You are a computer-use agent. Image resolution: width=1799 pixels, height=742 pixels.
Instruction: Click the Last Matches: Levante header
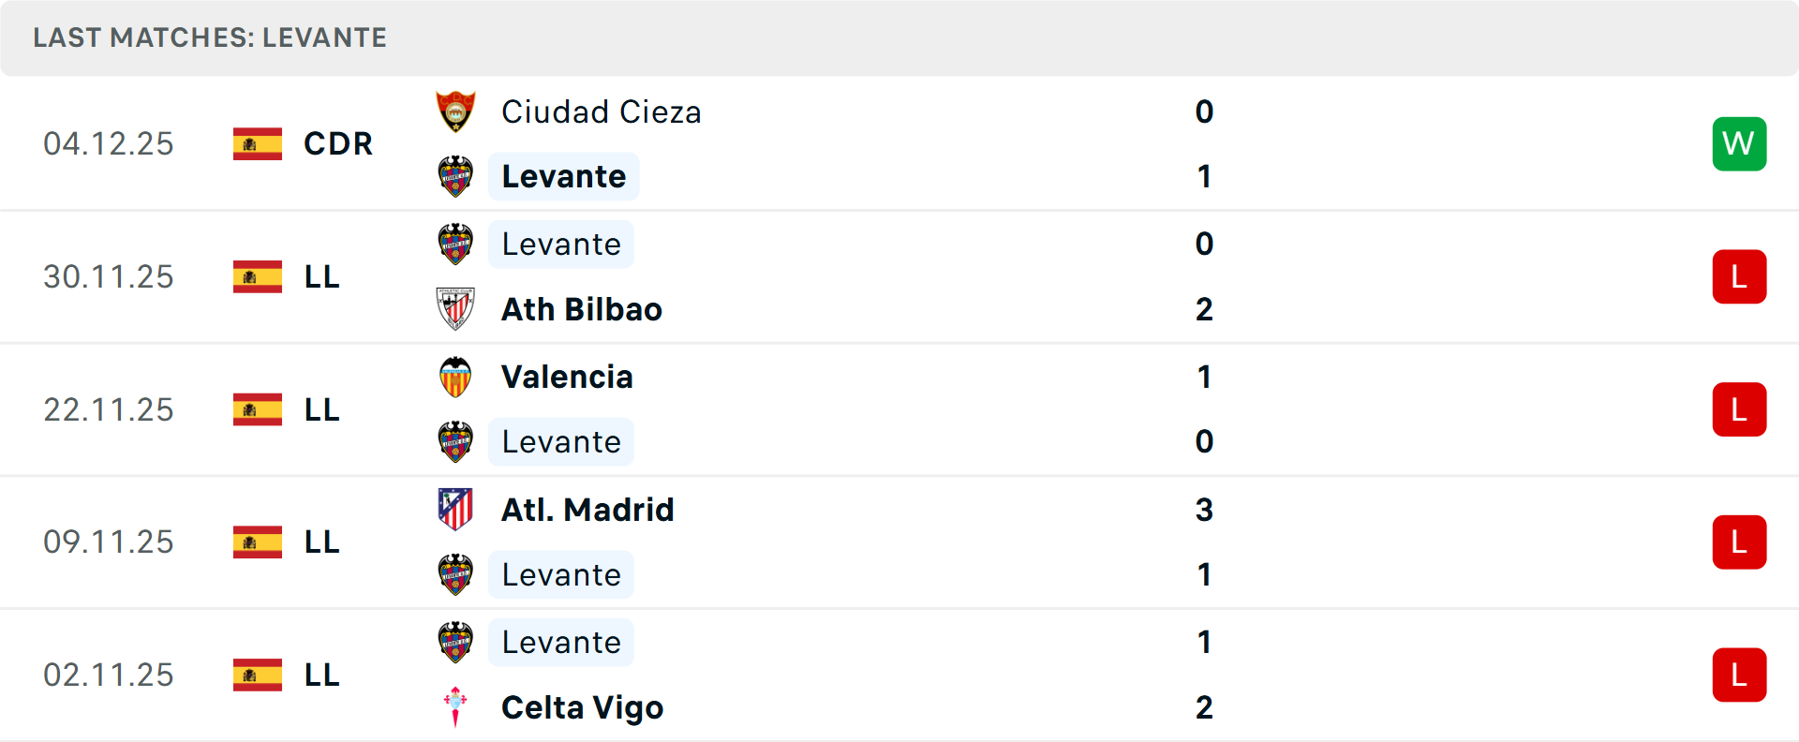210,37
